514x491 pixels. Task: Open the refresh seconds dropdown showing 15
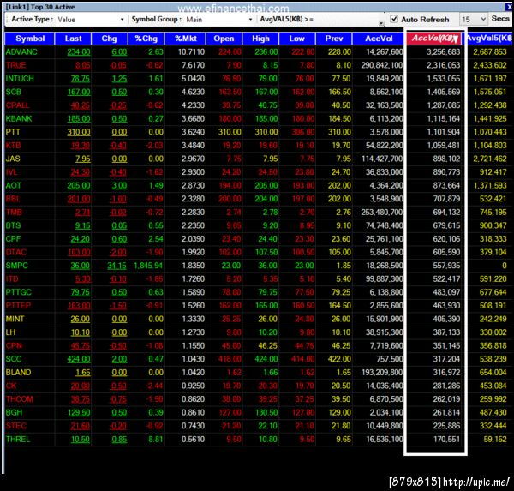click(473, 20)
